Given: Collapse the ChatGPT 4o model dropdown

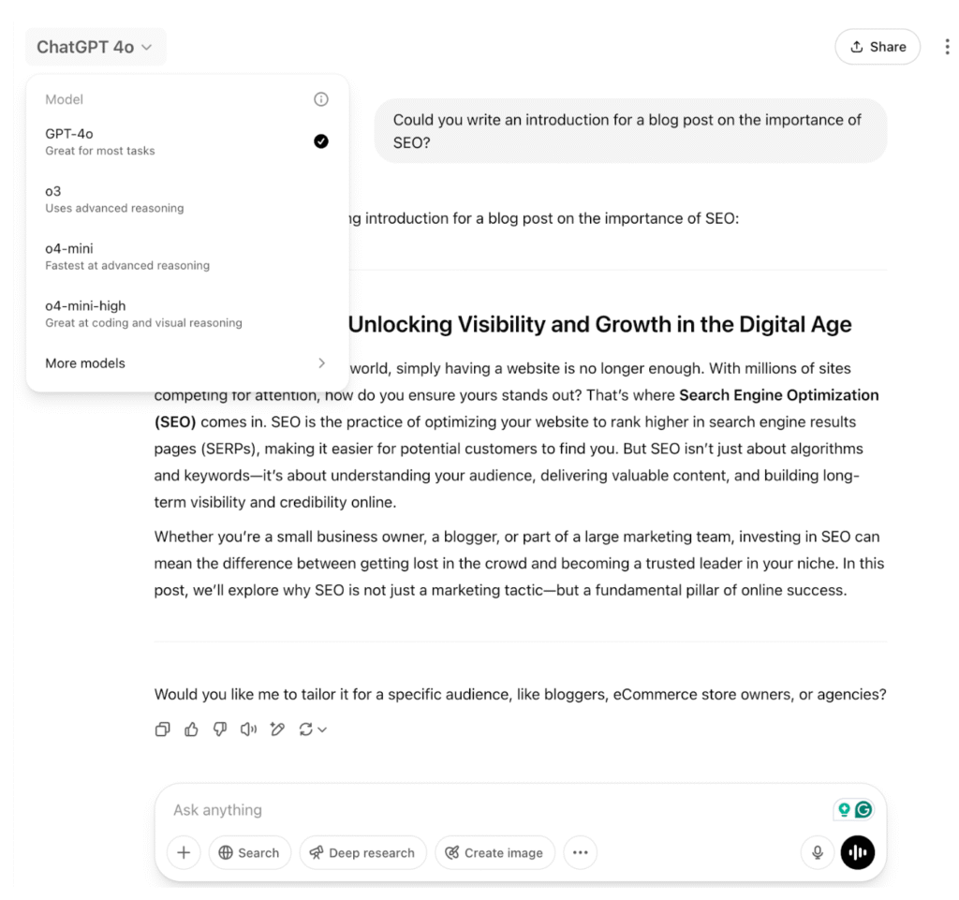Looking at the screenshot, I should pyautogui.click(x=95, y=47).
